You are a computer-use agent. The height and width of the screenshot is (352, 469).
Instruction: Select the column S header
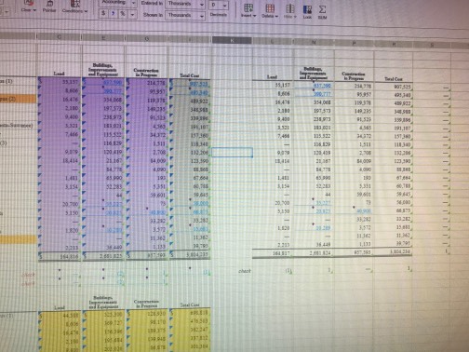(x=432, y=45)
